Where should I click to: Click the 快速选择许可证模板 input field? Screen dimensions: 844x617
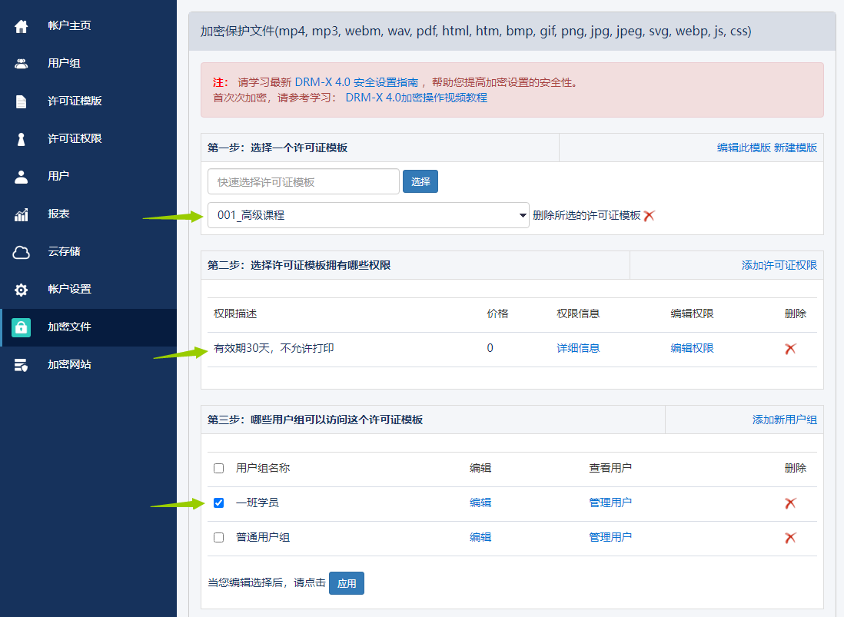coord(303,182)
